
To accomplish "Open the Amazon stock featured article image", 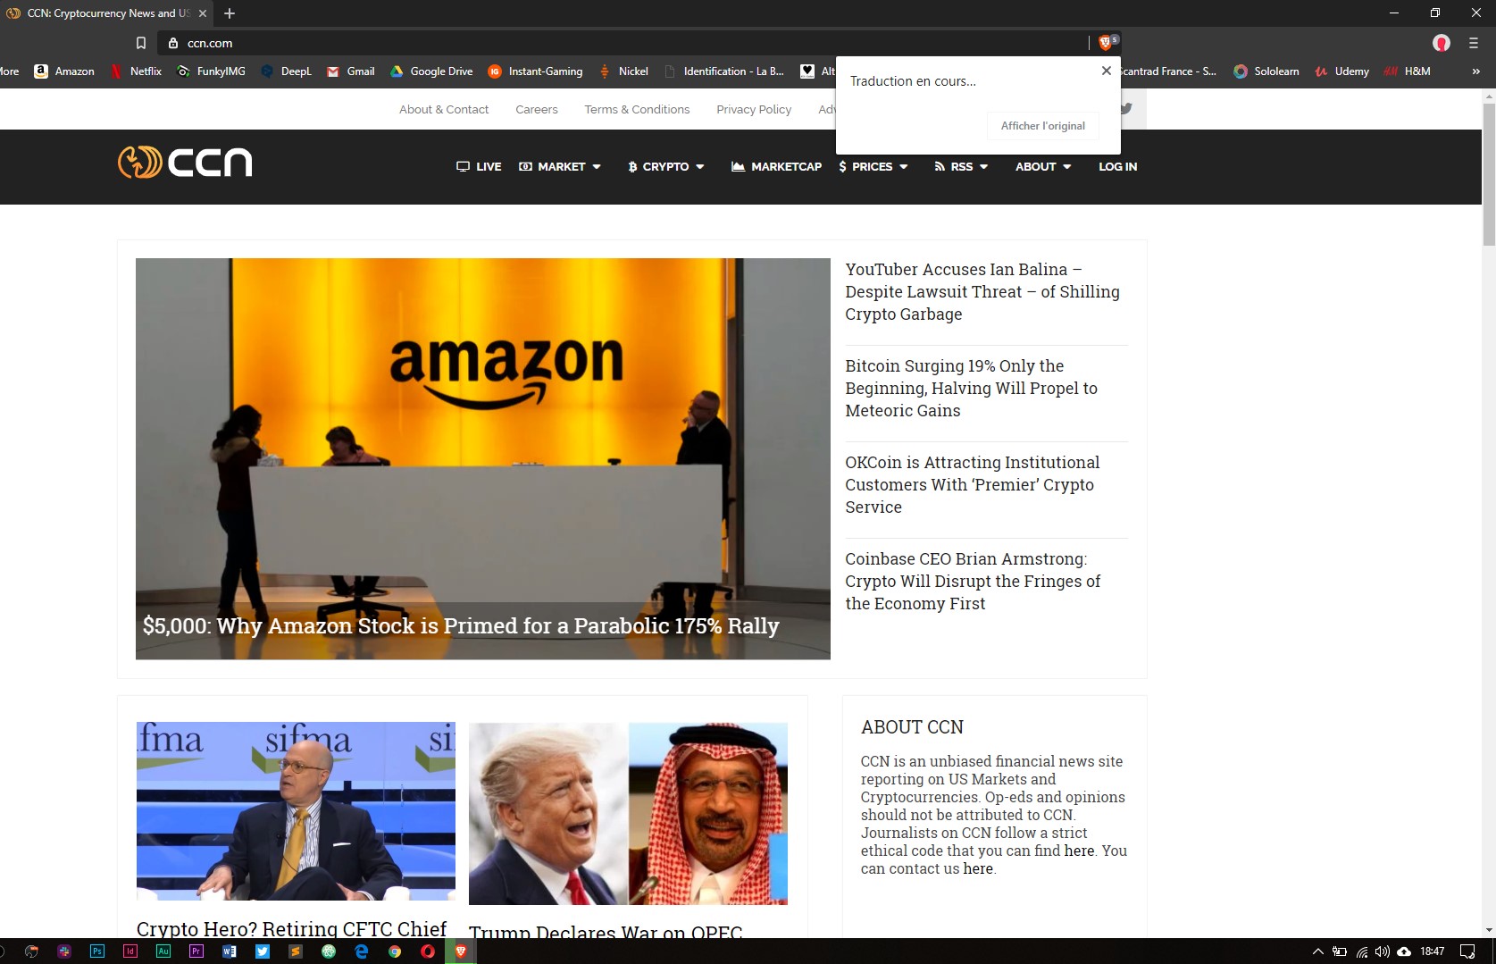I will tap(483, 459).
